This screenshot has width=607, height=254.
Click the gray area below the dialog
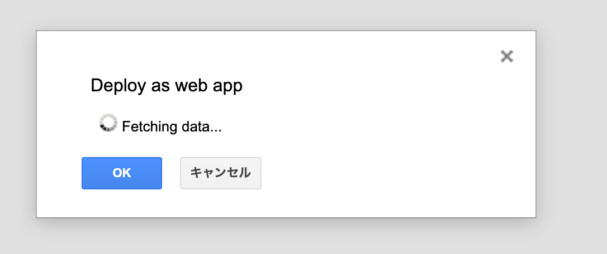[279, 237]
